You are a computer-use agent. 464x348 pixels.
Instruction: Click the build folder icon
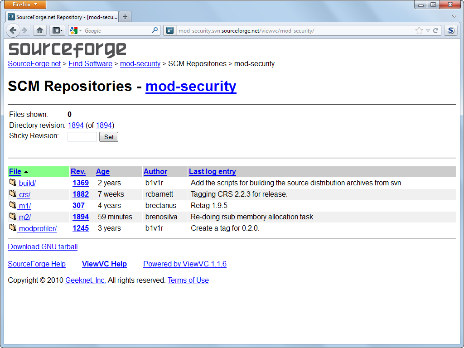coord(12,182)
